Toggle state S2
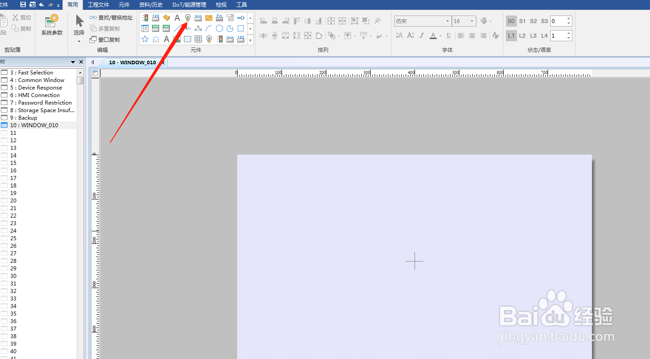 (533, 21)
